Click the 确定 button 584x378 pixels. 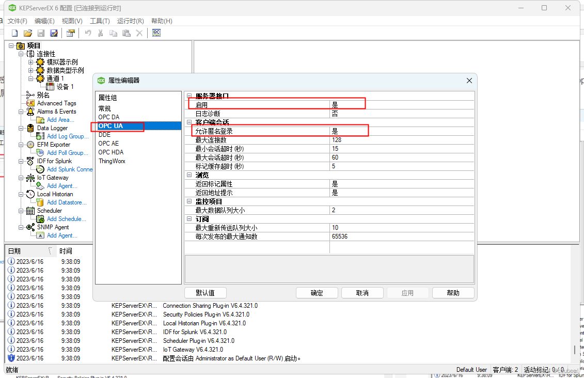317,293
